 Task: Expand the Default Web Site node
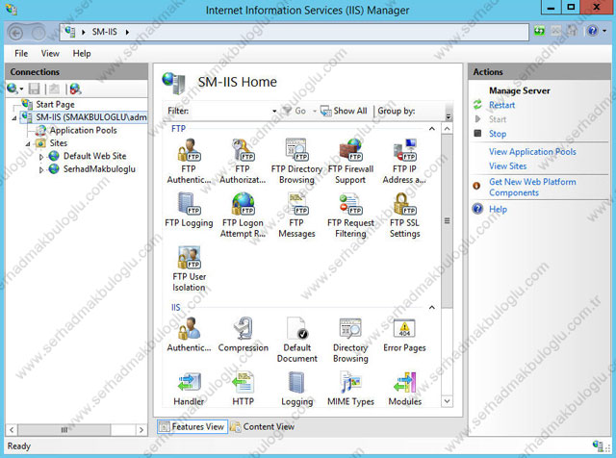click(41, 157)
